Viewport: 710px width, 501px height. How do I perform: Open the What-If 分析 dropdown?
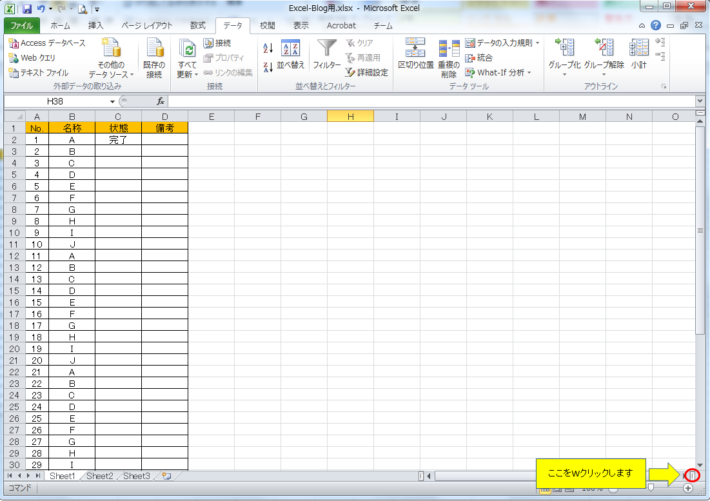pyautogui.click(x=499, y=72)
